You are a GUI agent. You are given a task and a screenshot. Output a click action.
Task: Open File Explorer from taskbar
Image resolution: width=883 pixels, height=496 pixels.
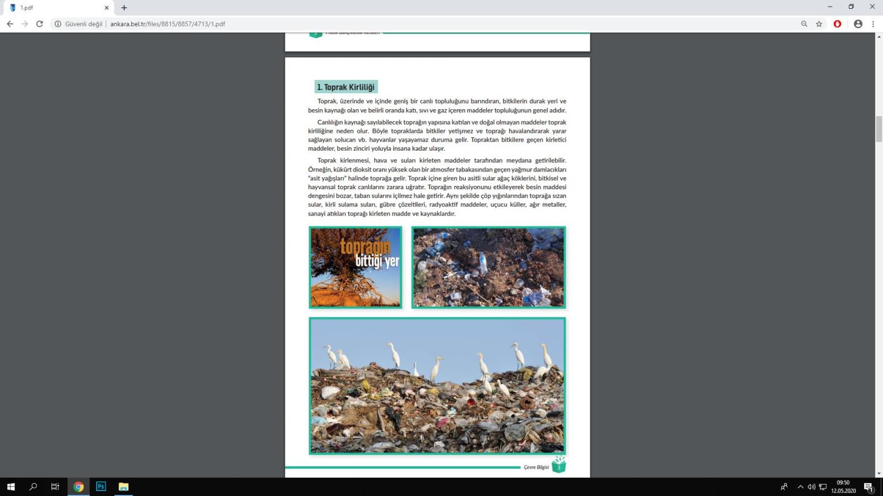tap(124, 487)
